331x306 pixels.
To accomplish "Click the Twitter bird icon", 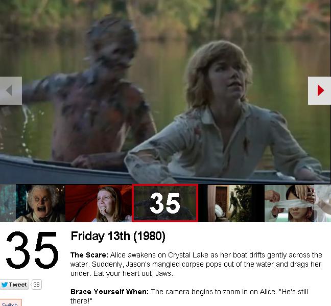I will click(5, 285).
